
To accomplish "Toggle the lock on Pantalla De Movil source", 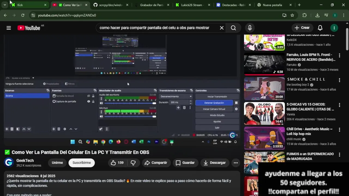I will point(93,96).
